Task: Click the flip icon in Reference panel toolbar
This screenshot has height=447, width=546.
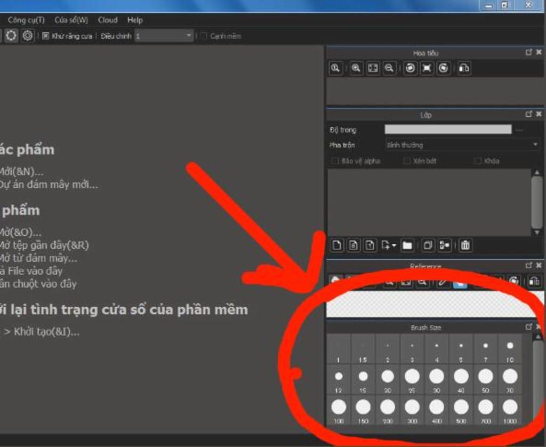Action: click(x=534, y=281)
